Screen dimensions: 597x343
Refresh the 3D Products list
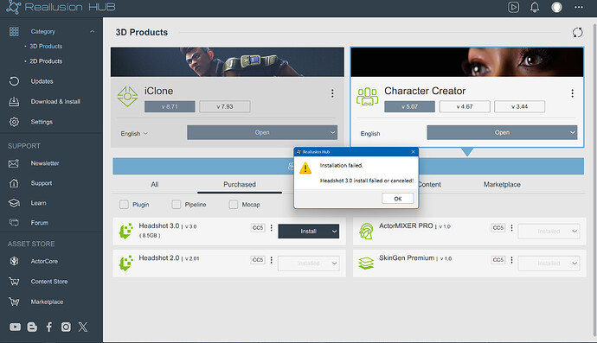click(578, 32)
